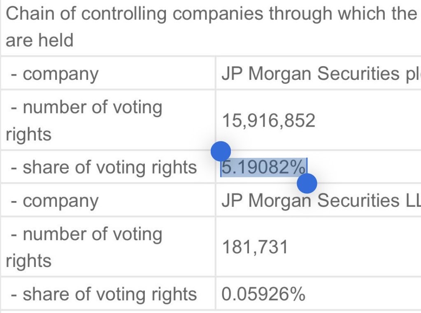Tap last '- share of voting rights' label
Screen dimensions: 421x313
pos(104,294)
